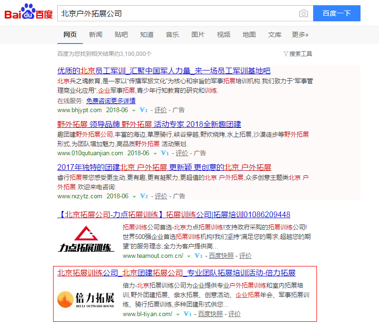379x327 pixels.
Task: Open 力点拓展训练 logo thumbnail
Action: tap(86, 239)
